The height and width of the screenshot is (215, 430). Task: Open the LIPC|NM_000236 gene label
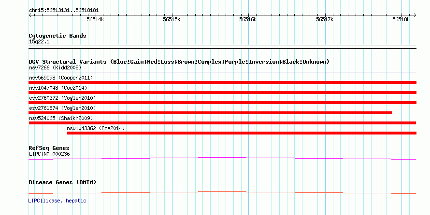pyautogui.click(x=49, y=154)
